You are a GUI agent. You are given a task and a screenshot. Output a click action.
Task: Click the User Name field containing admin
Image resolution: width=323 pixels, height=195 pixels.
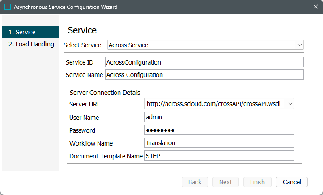[x=219, y=117]
